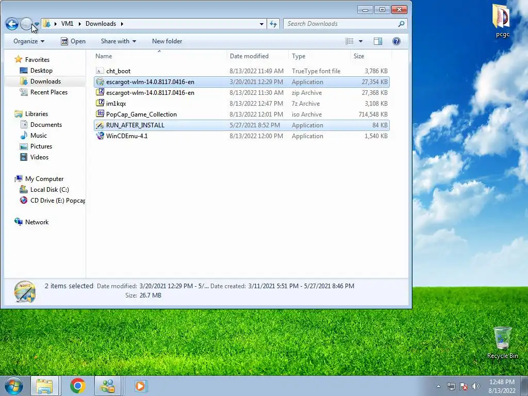
Task: Expand the VM1 breadcrumb arrow
Action: 79,24
